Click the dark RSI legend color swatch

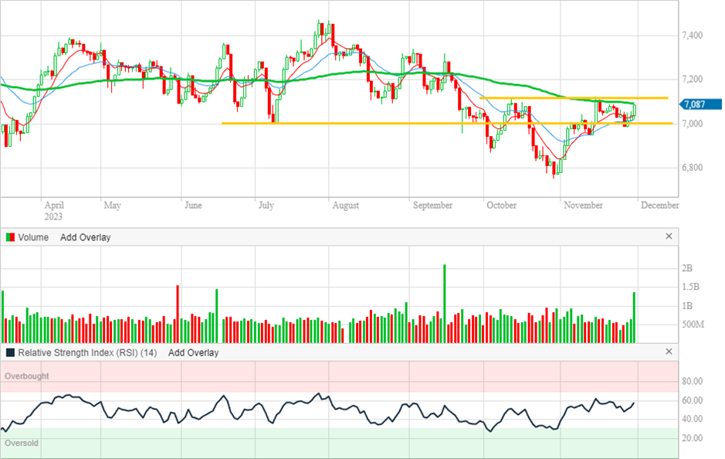(x=11, y=352)
